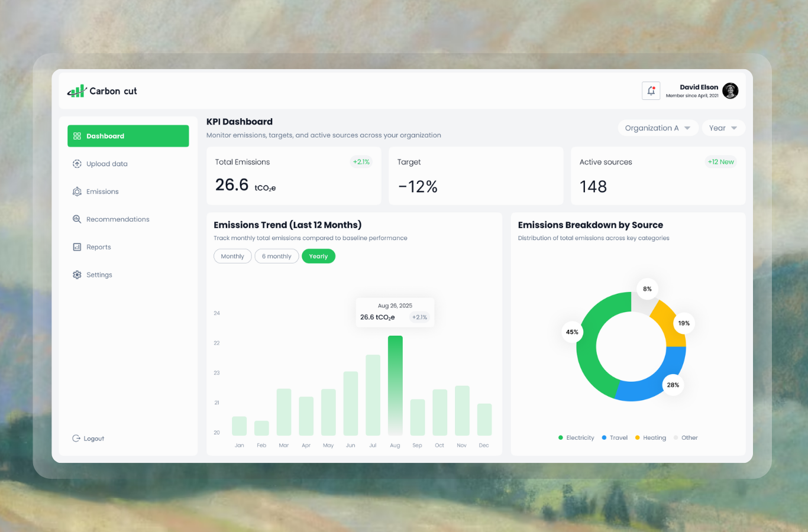Click the Electricity legend color dot
This screenshot has height=532, width=808.
pyautogui.click(x=561, y=438)
